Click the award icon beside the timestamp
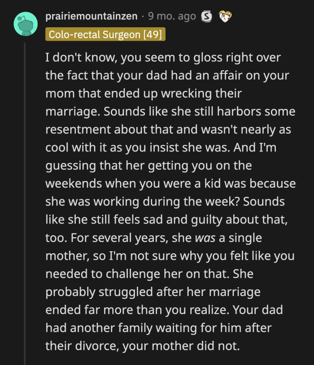This screenshot has width=314, height=365. click(x=206, y=16)
